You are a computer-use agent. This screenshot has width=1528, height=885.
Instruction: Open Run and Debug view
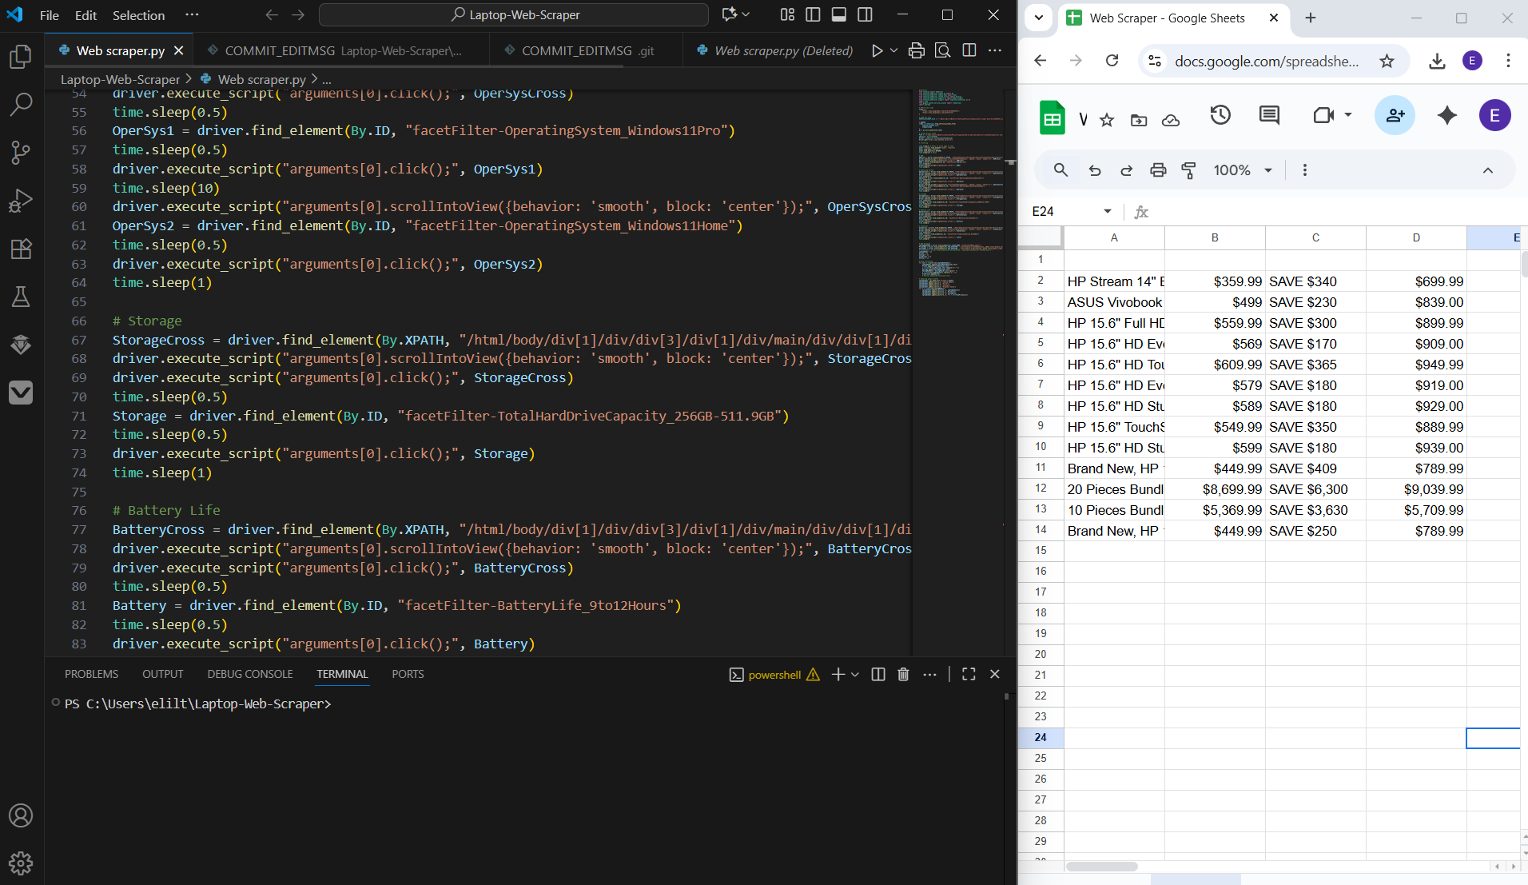21,200
